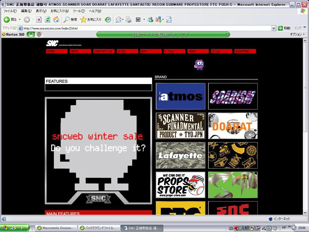Open the SOARISM brand banner

(233, 96)
